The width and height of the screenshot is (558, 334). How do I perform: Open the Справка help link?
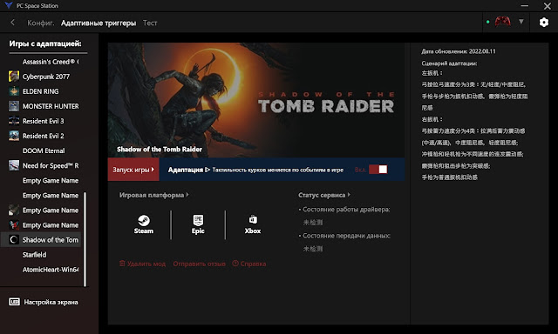click(253, 264)
